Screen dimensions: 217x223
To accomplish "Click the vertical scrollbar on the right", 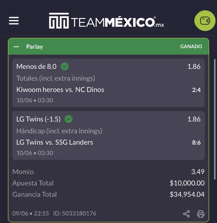I will (x=215, y=119).
